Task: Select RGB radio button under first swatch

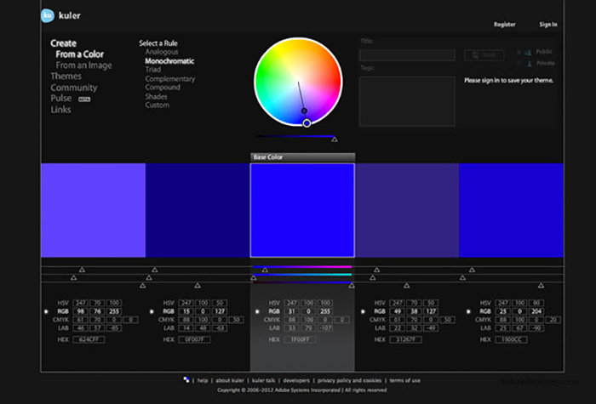Action: point(46,312)
